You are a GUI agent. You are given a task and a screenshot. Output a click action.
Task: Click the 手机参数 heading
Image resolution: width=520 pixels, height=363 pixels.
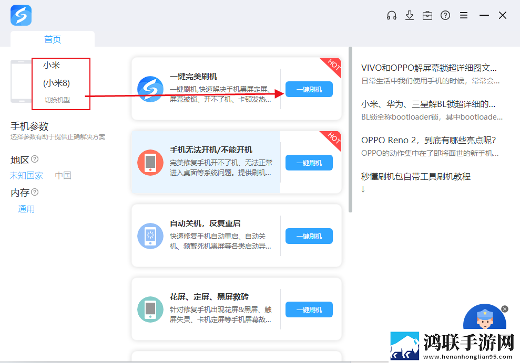click(29, 126)
